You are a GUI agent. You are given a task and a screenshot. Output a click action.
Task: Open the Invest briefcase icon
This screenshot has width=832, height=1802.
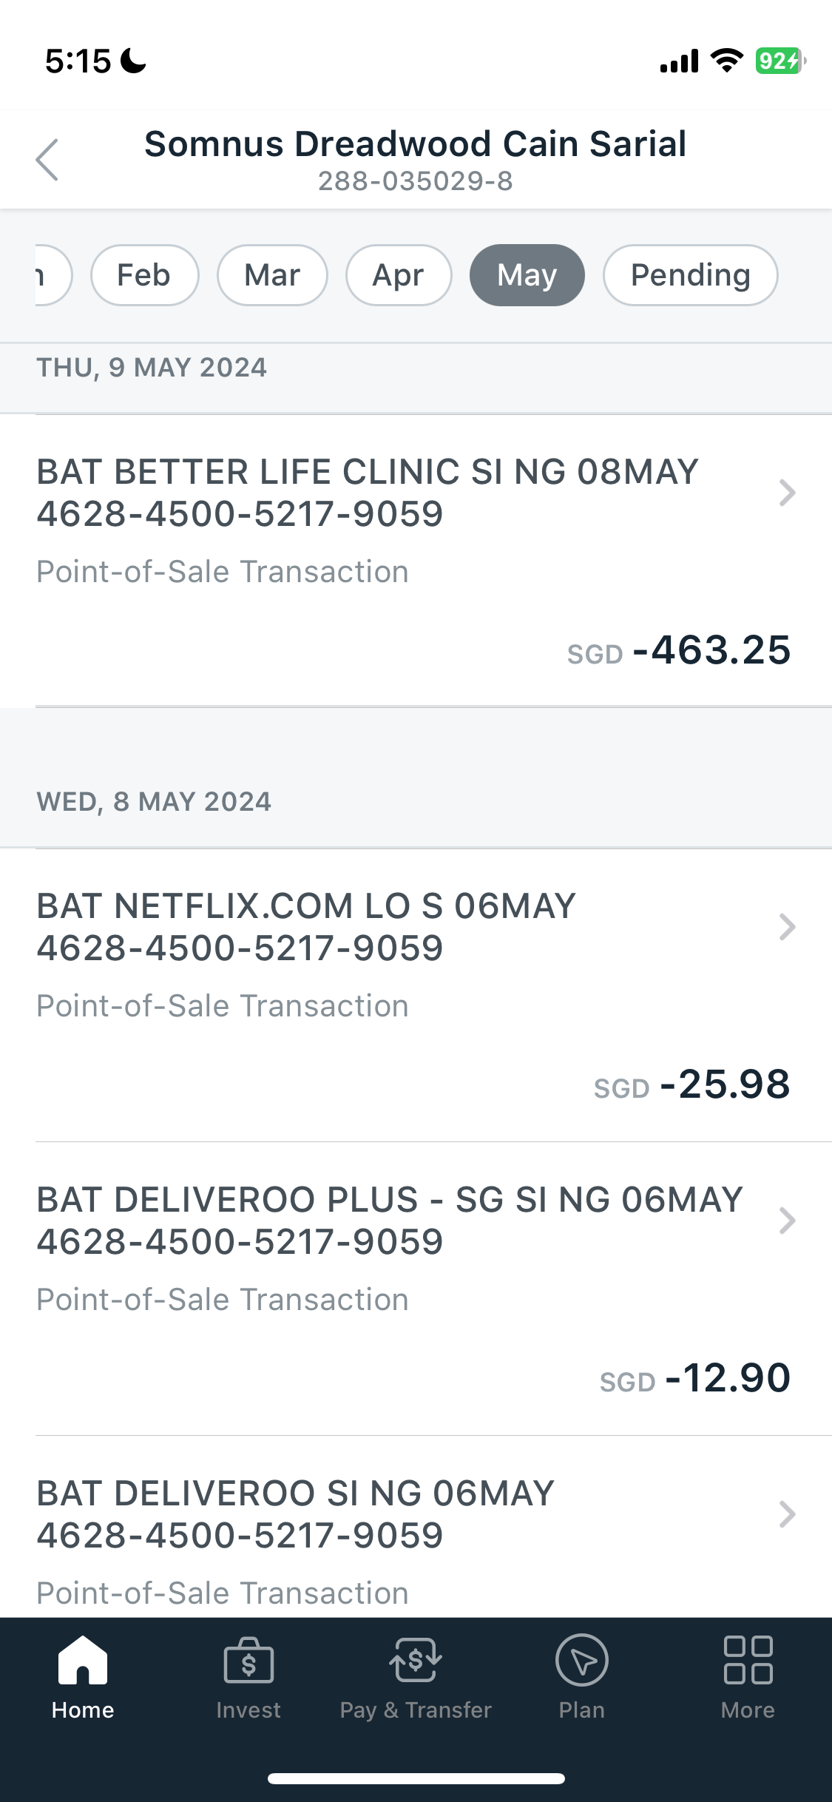point(248,1661)
